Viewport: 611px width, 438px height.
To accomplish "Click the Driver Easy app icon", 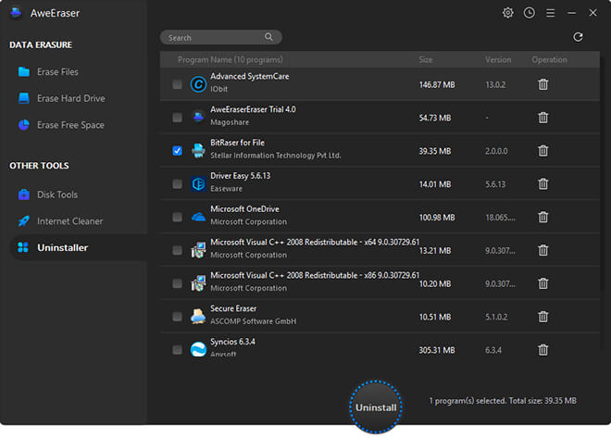I will tap(198, 183).
